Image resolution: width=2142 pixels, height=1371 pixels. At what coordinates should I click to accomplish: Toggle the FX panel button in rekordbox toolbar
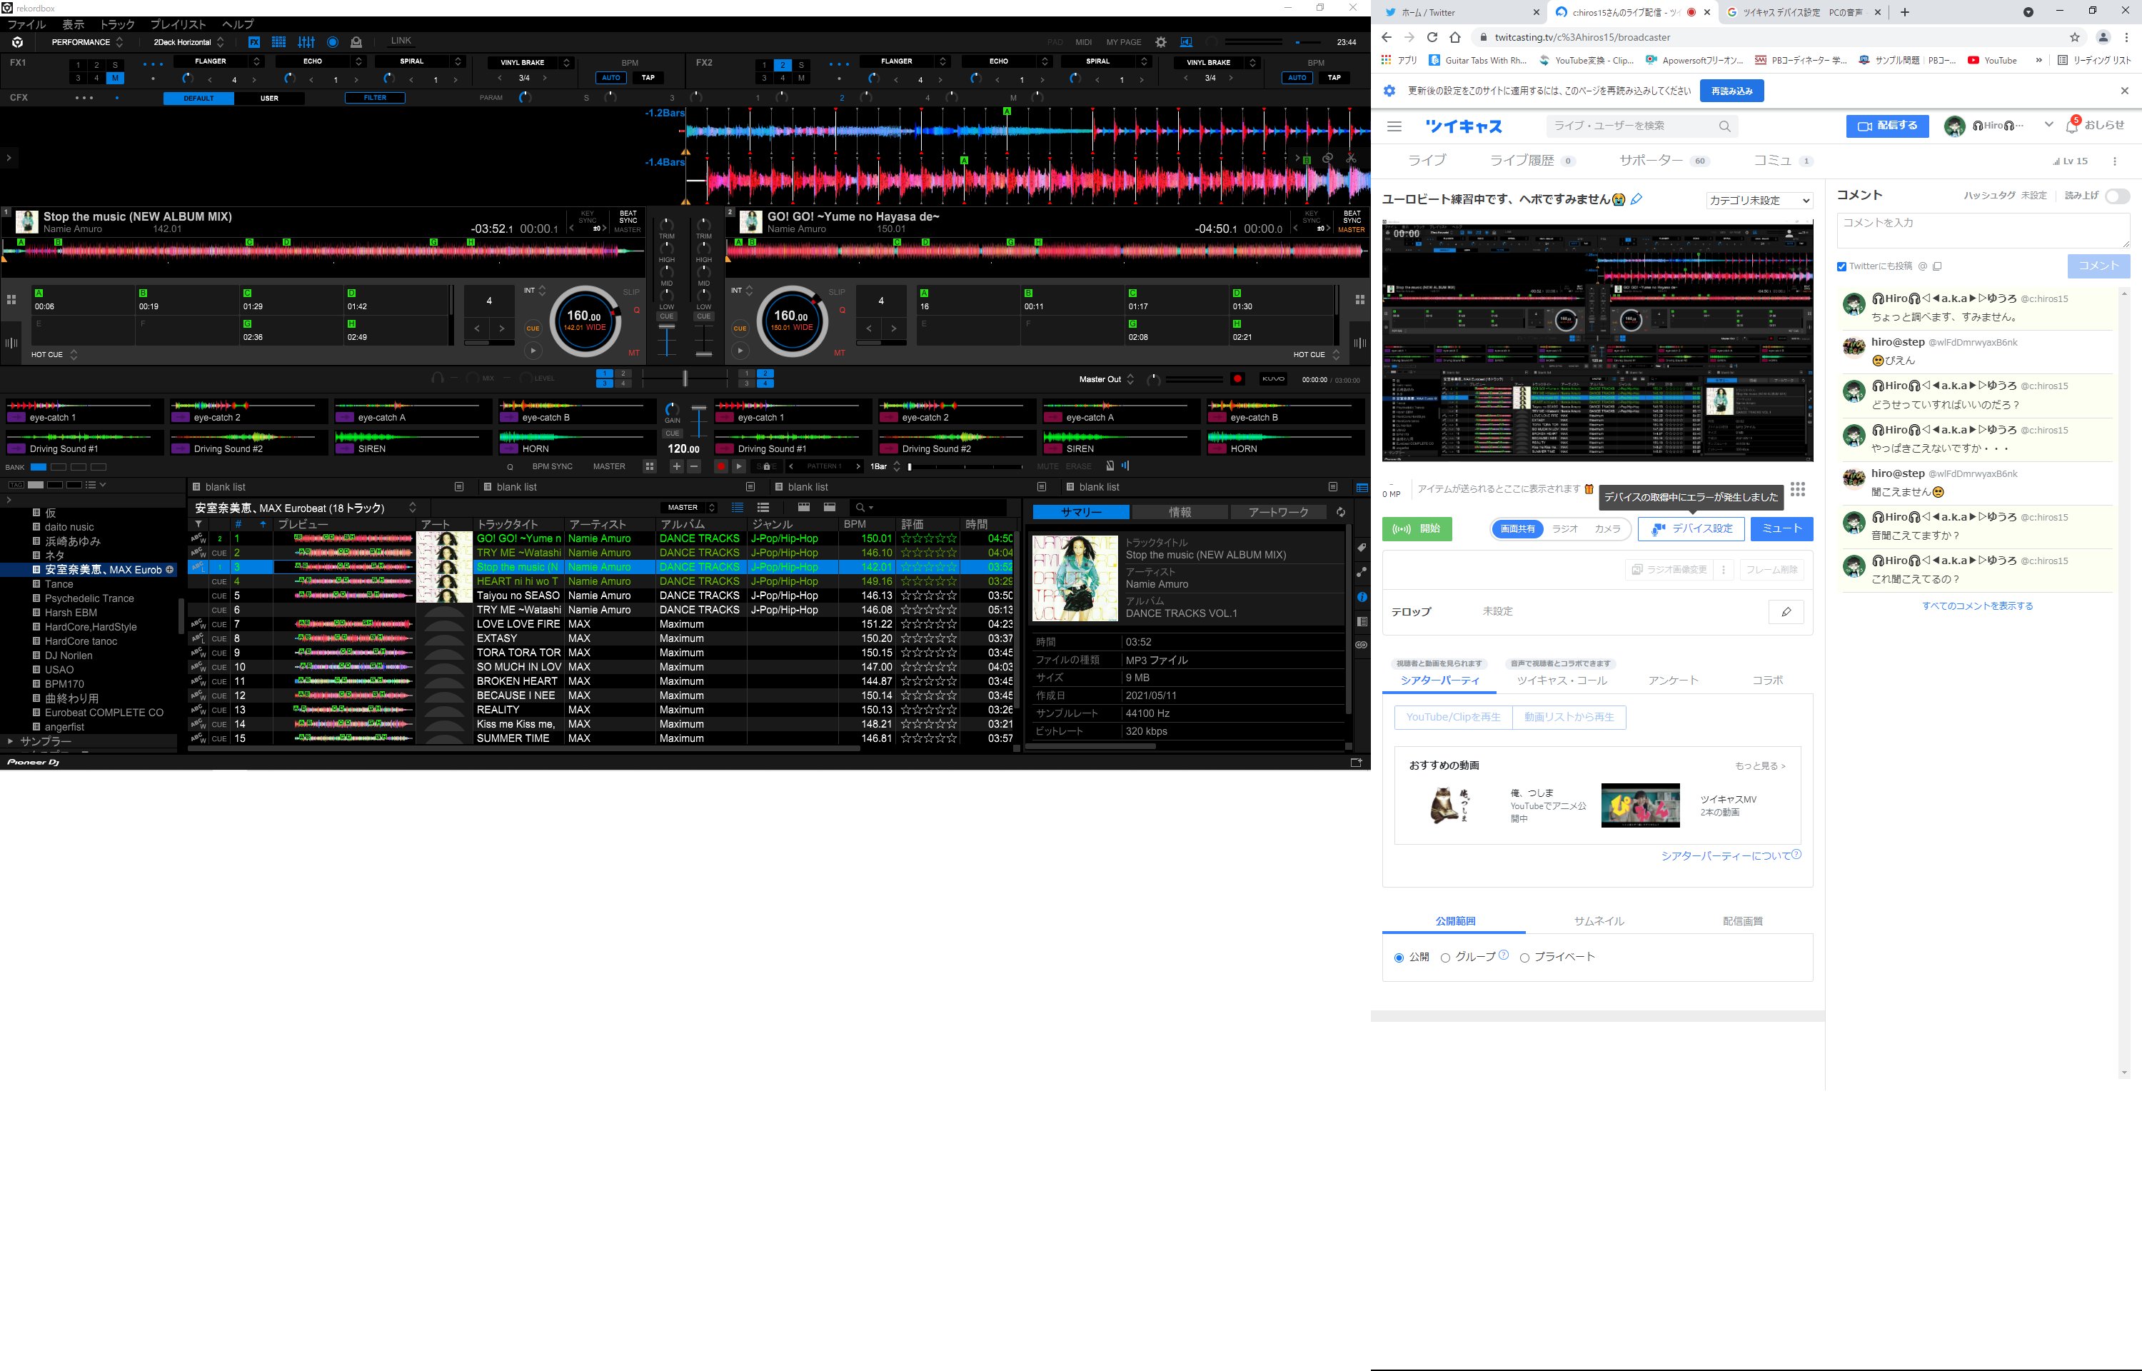point(253,42)
